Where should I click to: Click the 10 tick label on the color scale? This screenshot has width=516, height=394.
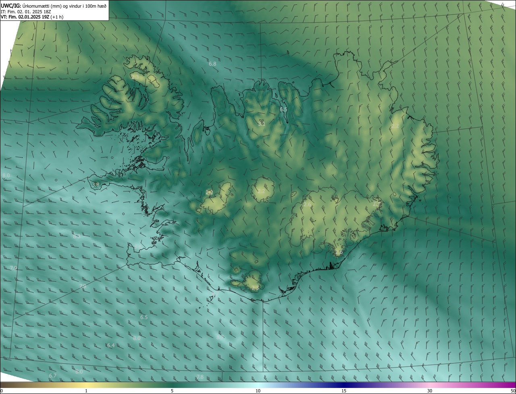[258, 391]
